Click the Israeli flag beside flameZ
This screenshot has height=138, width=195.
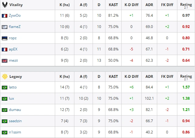pyautogui.click(x=5, y=27)
